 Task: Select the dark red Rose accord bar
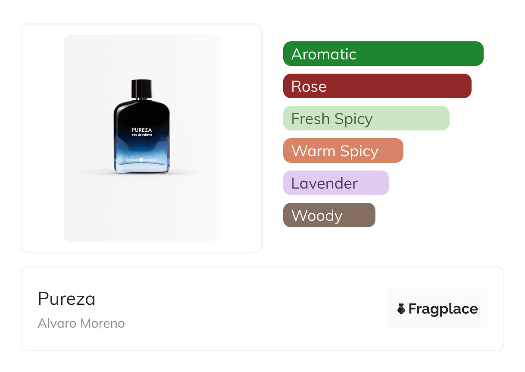coord(377,86)
